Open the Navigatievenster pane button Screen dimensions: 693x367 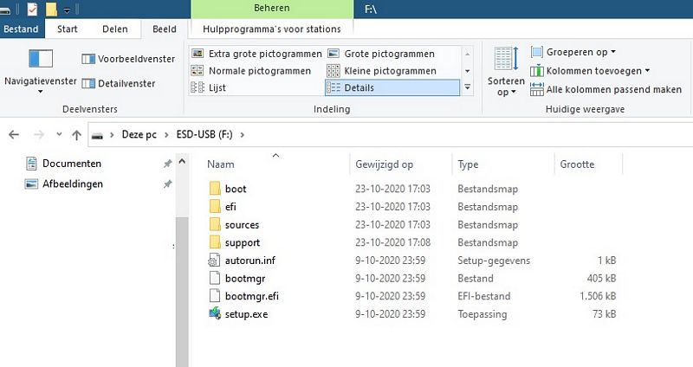point(40,71)
